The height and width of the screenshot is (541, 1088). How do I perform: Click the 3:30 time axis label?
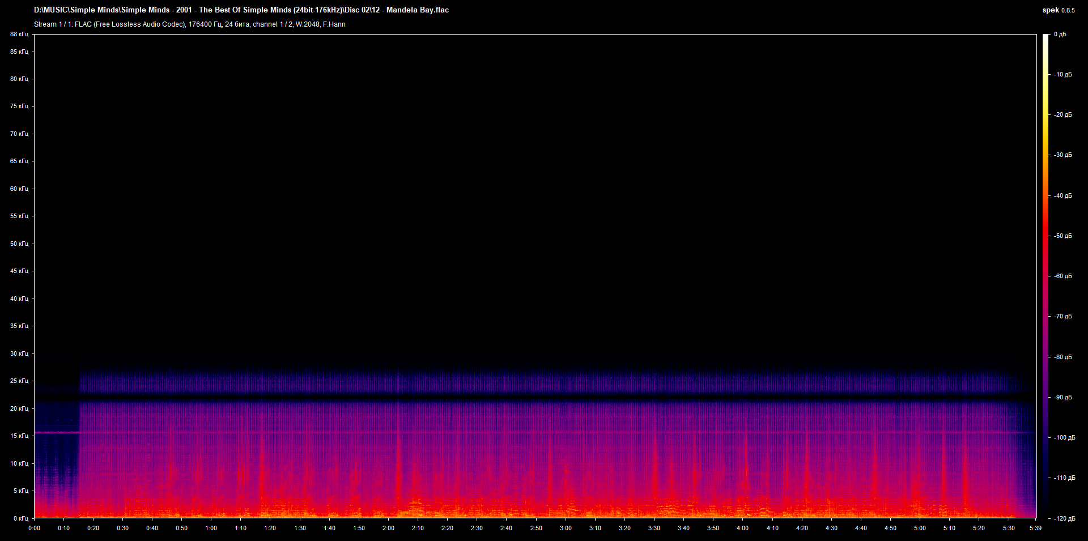pos(654,528)
